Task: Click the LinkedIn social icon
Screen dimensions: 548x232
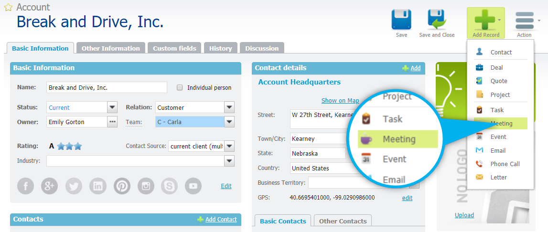Action: (x=98, y=186)
